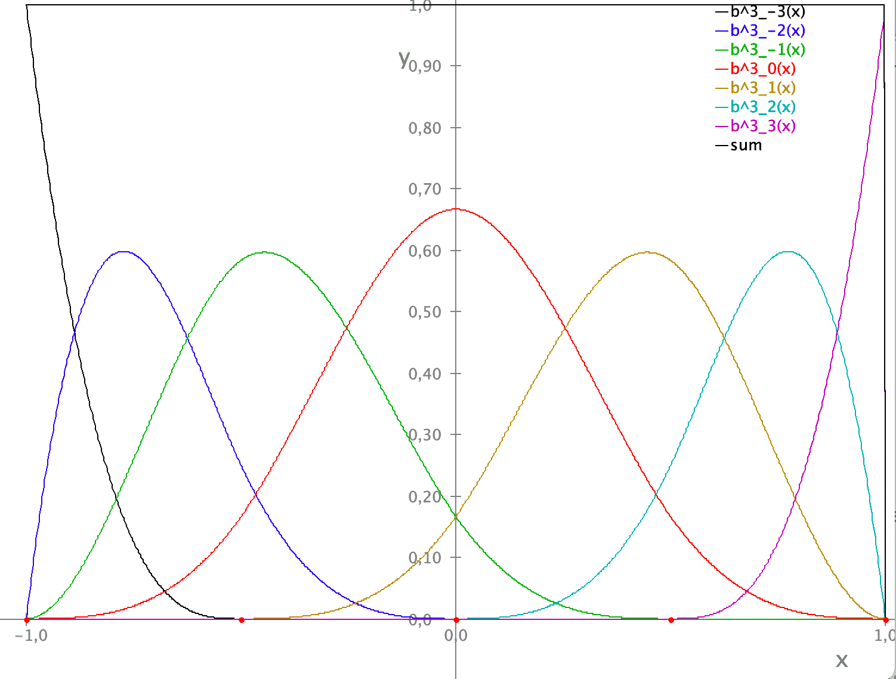
Task: Click the 'sum' legend entry
Action: [x=739, y=145]
